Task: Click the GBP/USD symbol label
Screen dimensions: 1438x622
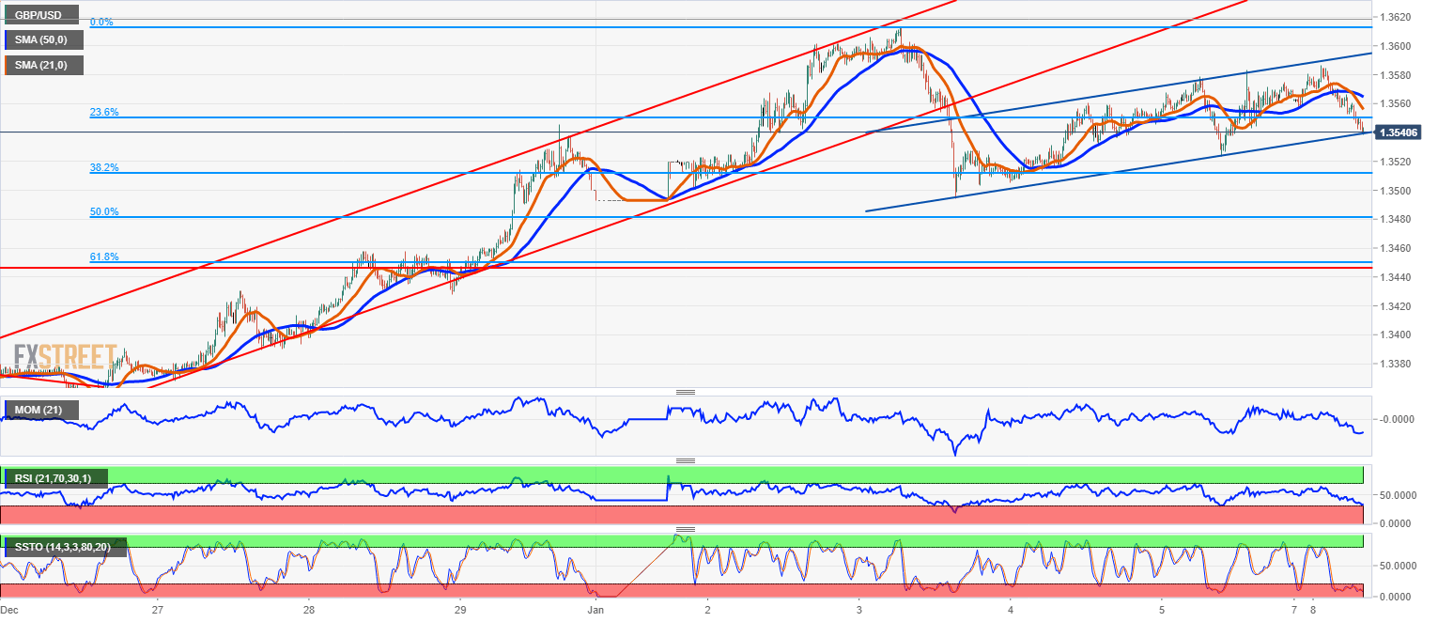Action: 42,15
